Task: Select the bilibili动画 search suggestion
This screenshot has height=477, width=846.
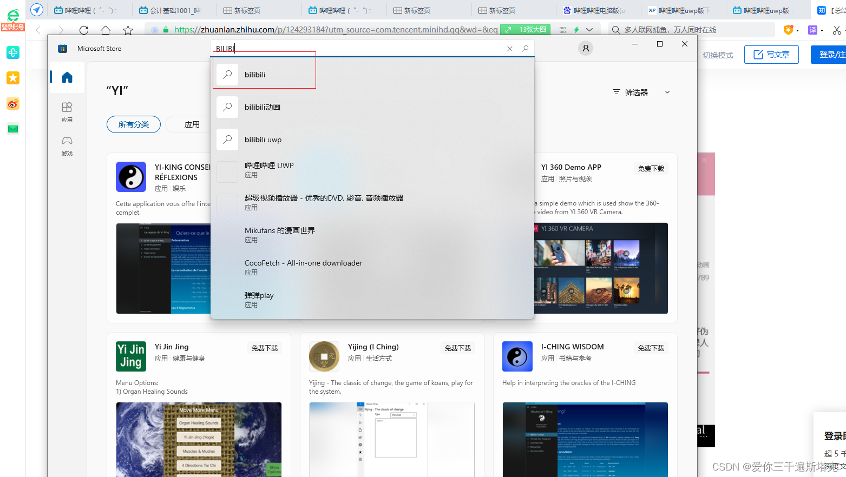Action: (x=372, y=107)
